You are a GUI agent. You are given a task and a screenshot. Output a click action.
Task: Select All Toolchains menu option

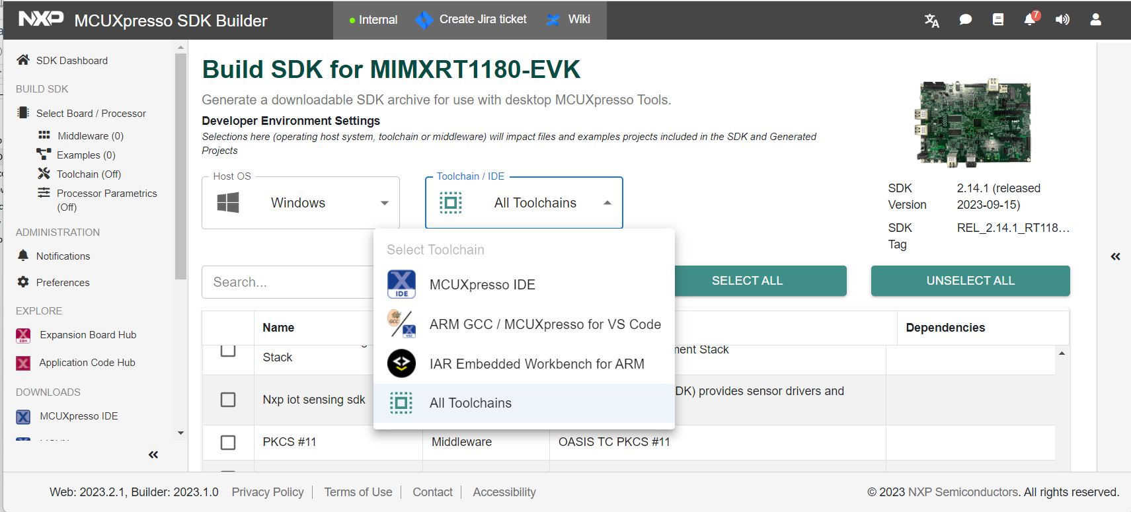[x=524, y=403]
